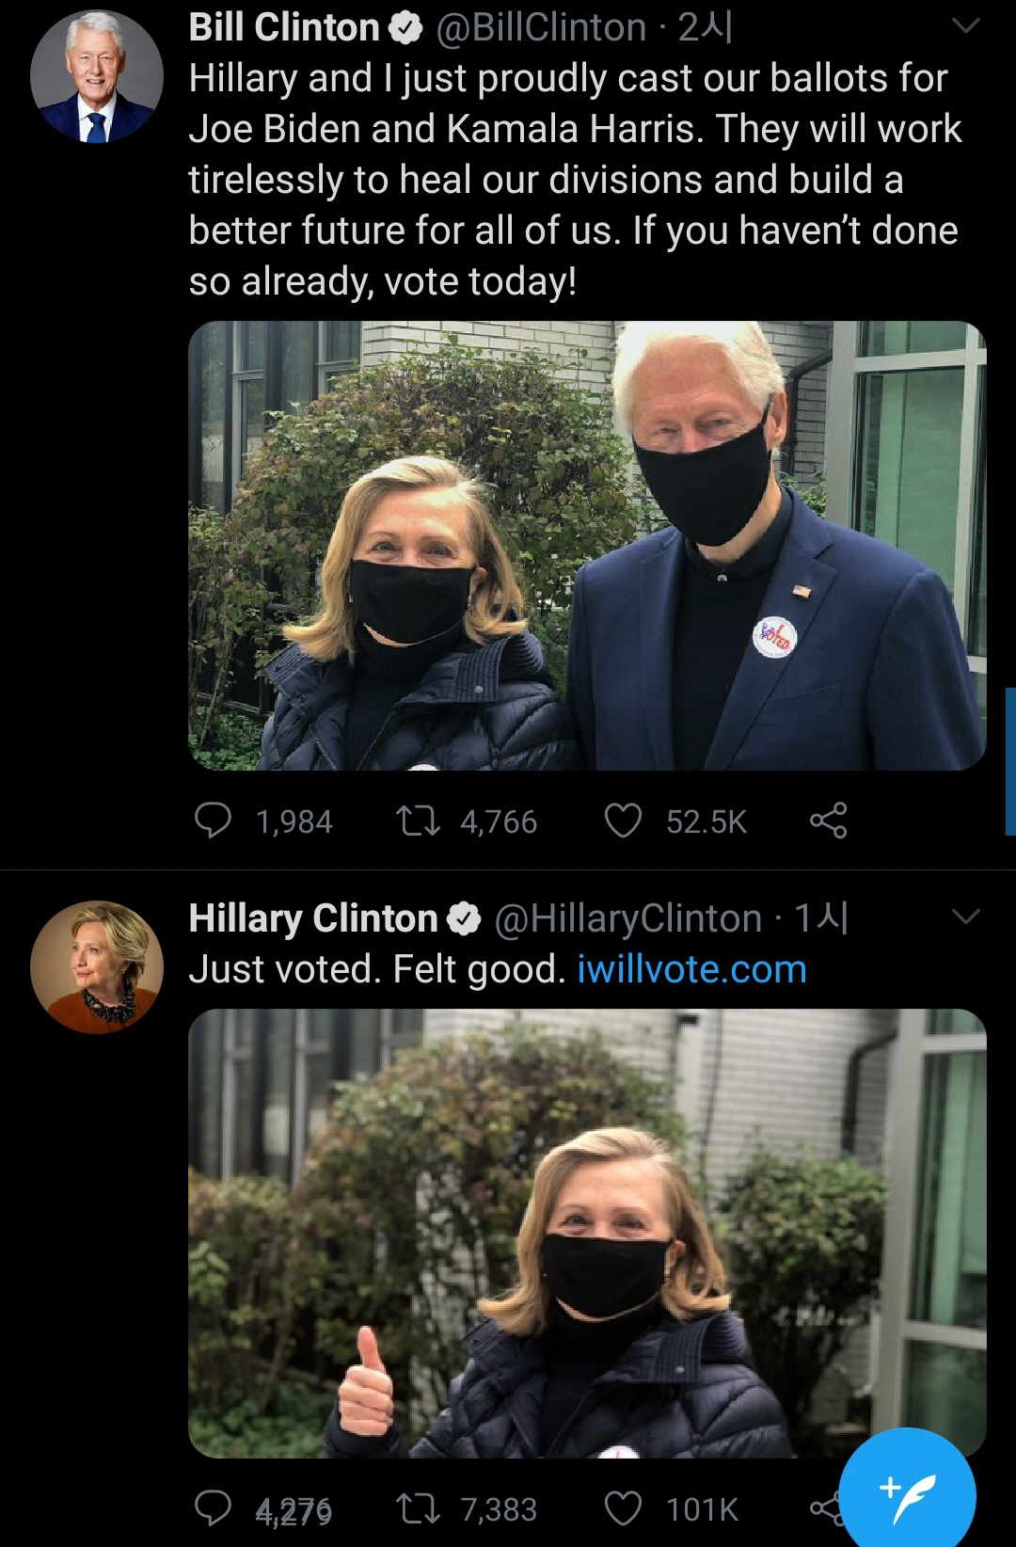The width and height of the screenshot is (1016, 1547).
Task: Open the @HillaryClinton handle
Action: pyautogui.click(x=628, y=918)
